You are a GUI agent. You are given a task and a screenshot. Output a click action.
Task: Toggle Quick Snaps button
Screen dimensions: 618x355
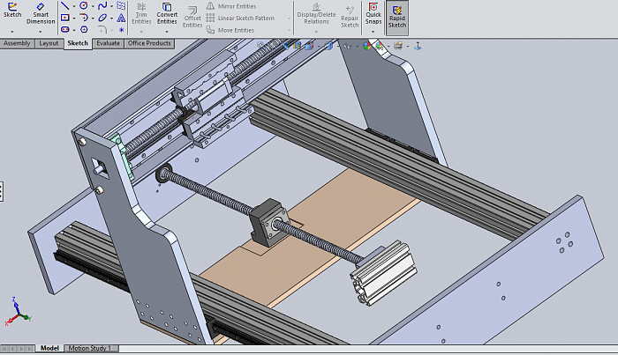[x=373, y=12]
